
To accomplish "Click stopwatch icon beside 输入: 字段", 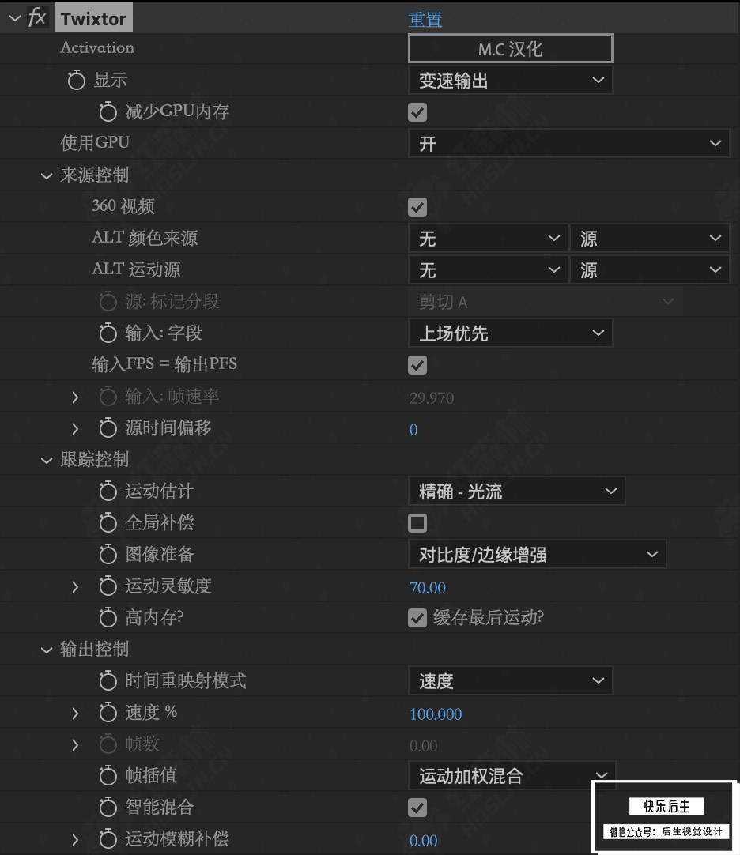I will 108,333.
